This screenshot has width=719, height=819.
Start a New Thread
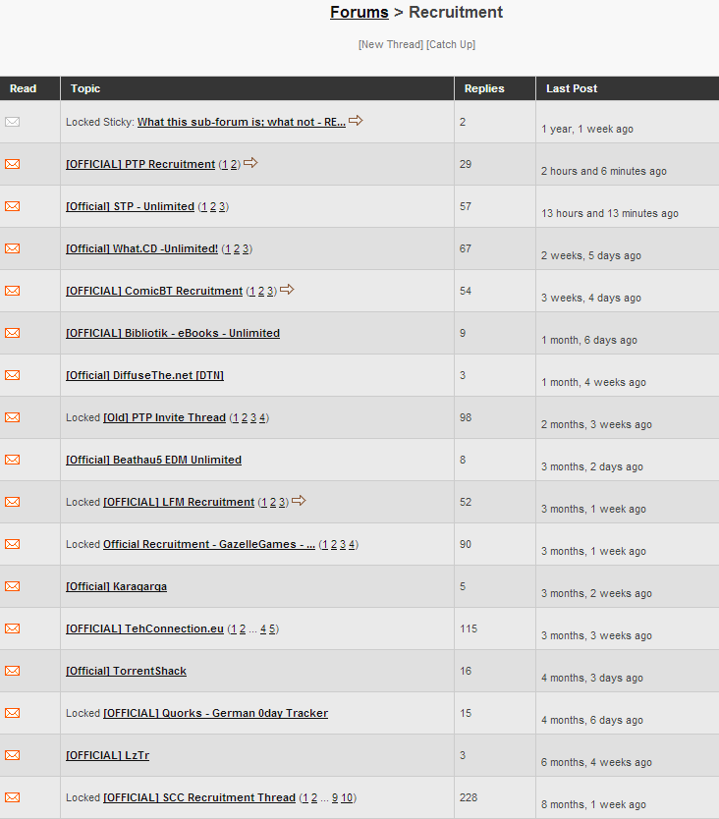391,44
